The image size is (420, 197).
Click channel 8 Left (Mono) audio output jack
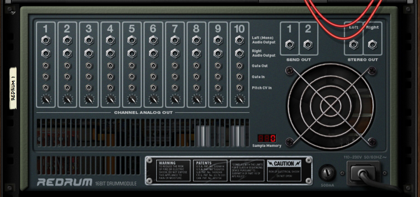pos(196,40)
